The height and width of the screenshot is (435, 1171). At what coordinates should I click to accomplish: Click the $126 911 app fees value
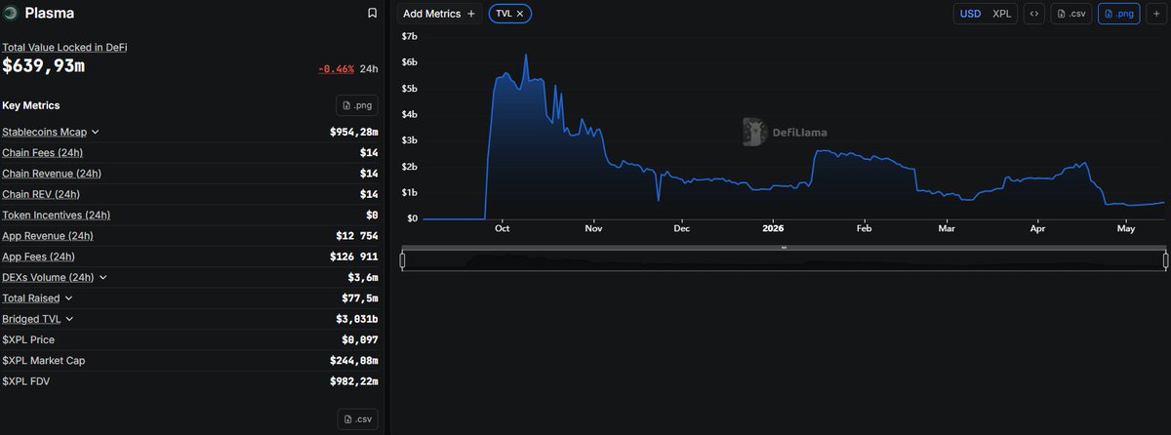354,257
